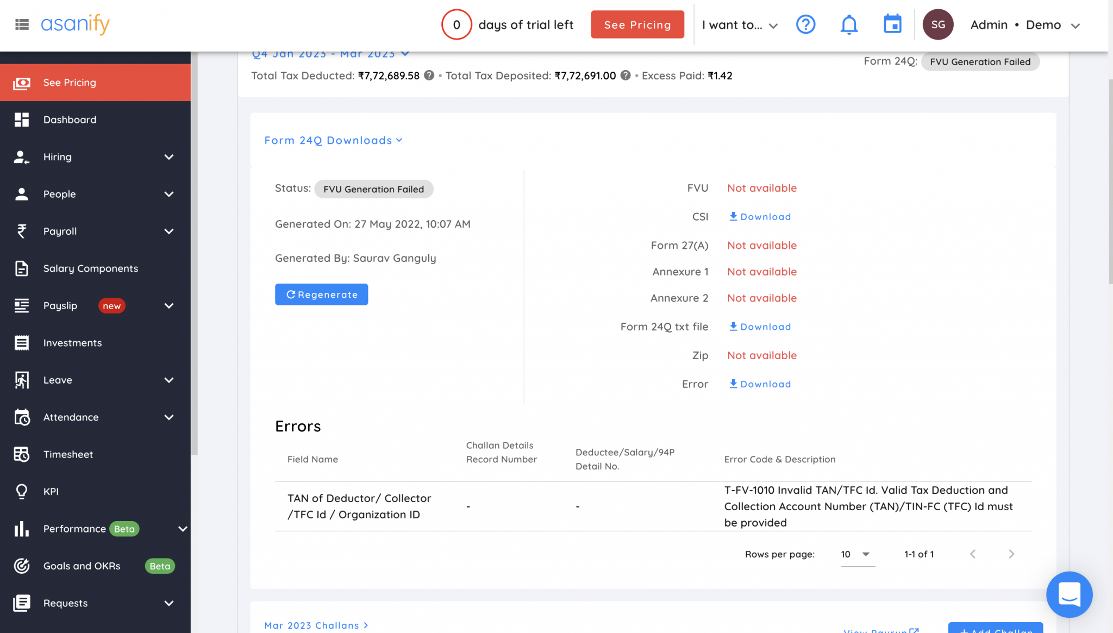The width and height of the screenshot is (1113, 633).
Task: Open the chat bubble in bottom corner
Action: coord(1069,594)
